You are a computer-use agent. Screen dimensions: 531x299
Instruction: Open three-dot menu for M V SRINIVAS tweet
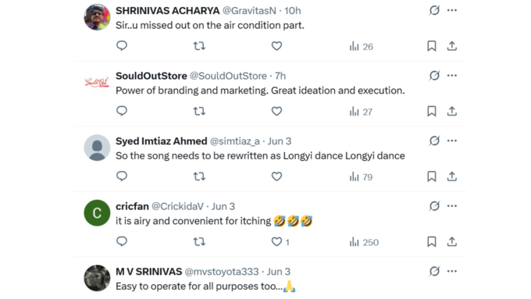point(452,271)
